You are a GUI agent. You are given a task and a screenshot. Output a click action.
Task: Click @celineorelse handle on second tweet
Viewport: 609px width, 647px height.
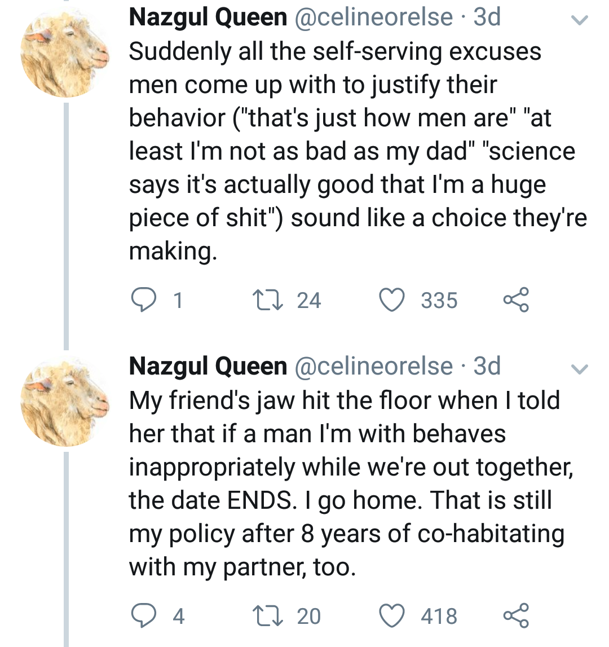[x=374, y=367]
